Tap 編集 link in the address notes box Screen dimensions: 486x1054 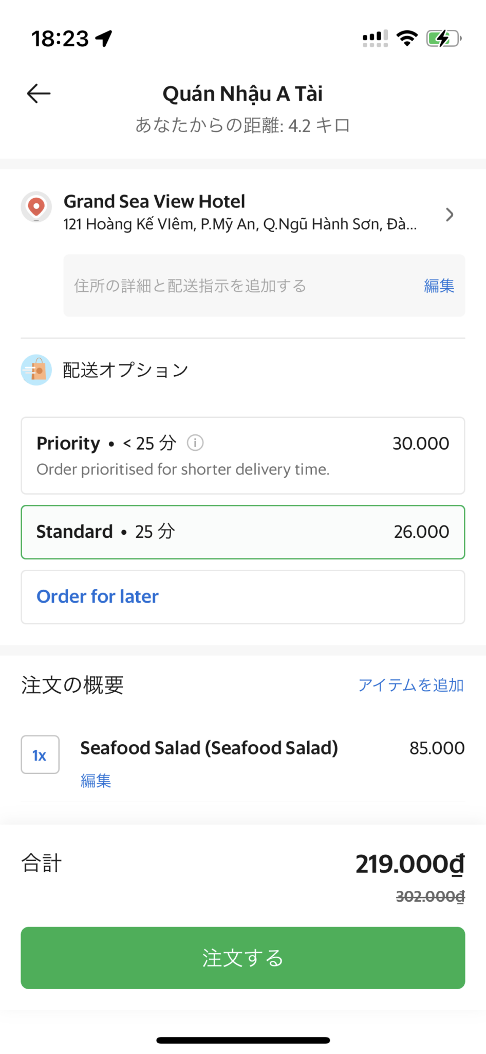(439, 286)
